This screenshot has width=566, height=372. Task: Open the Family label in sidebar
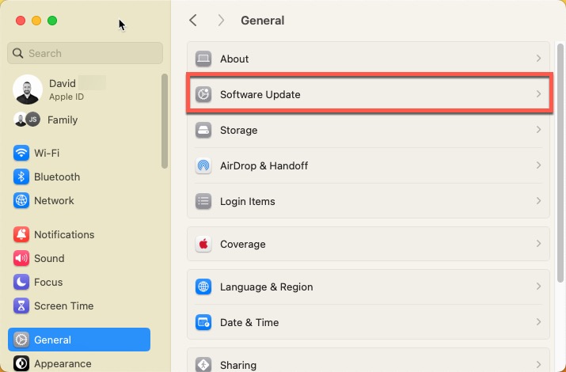[x=63, y=120]
